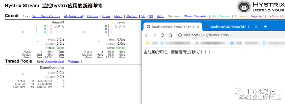Close the localhost:8087/demo?id=-1 tab

point(256,27)
